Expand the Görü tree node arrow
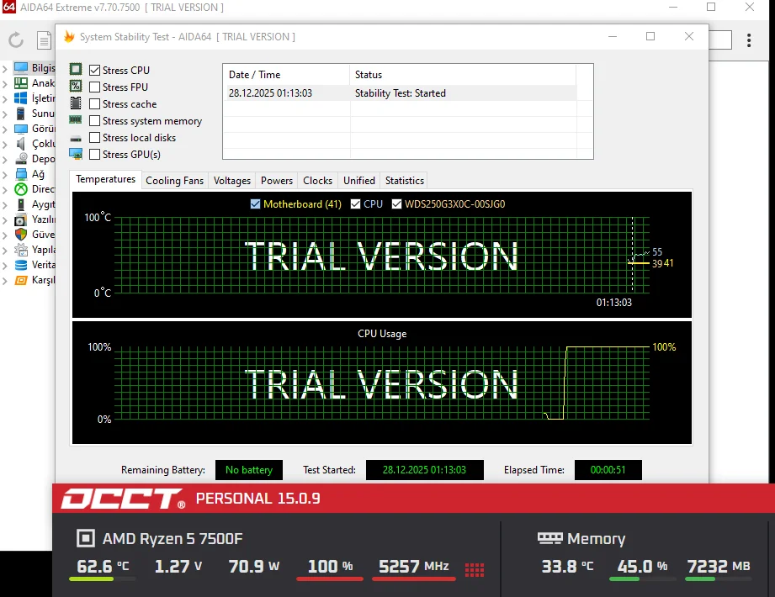775x597 pixels. 5,129
